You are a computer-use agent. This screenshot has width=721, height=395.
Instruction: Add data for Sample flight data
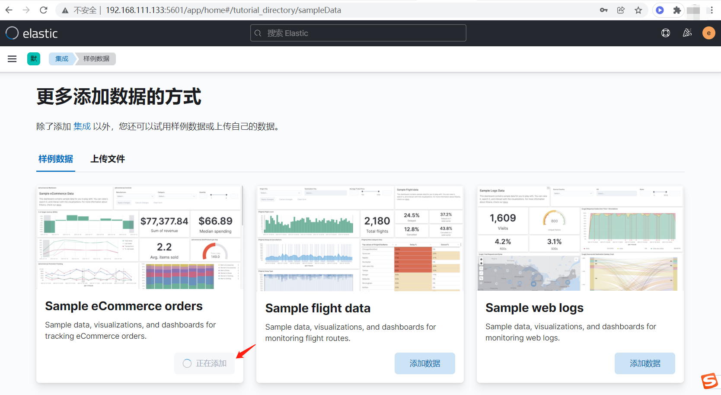pos(425,363)
